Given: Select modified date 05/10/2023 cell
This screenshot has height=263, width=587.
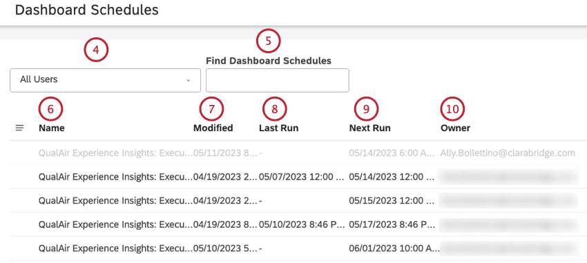Looking at the screenshot, I should (225, 249).
